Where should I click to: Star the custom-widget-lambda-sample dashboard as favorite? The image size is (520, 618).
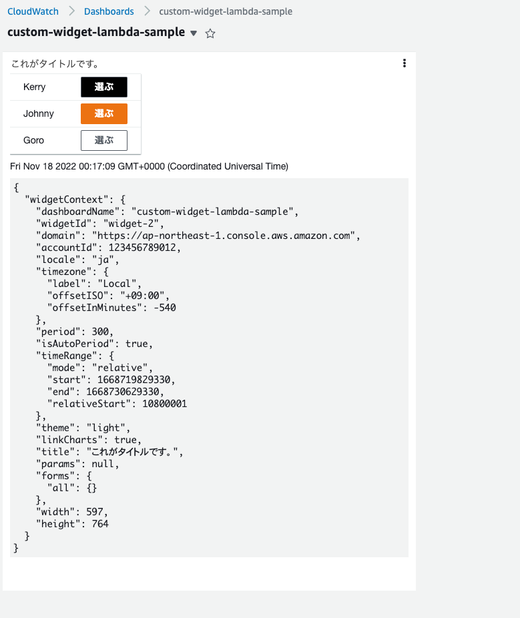210,33
